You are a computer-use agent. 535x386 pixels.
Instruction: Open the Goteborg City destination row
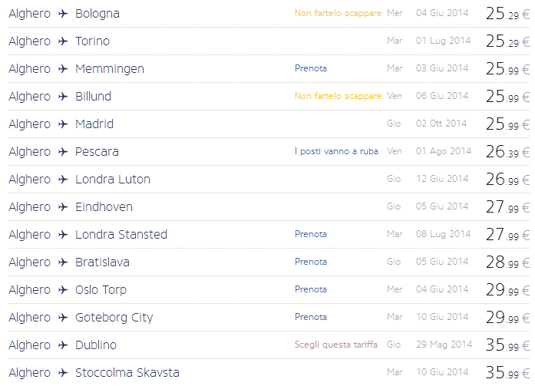coord(114,318)
